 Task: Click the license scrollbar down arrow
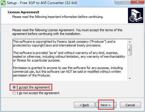130,79
